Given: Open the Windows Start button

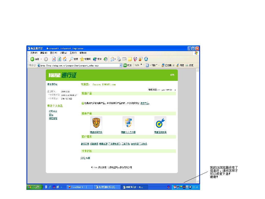Looking at the screenshot, I should pos(34,187).
